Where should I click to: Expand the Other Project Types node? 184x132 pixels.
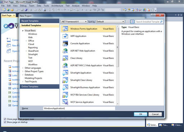tap(23, 71)
